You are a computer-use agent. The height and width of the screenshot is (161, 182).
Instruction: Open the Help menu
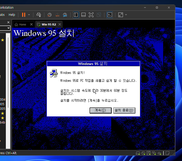(x=12, y=15)
